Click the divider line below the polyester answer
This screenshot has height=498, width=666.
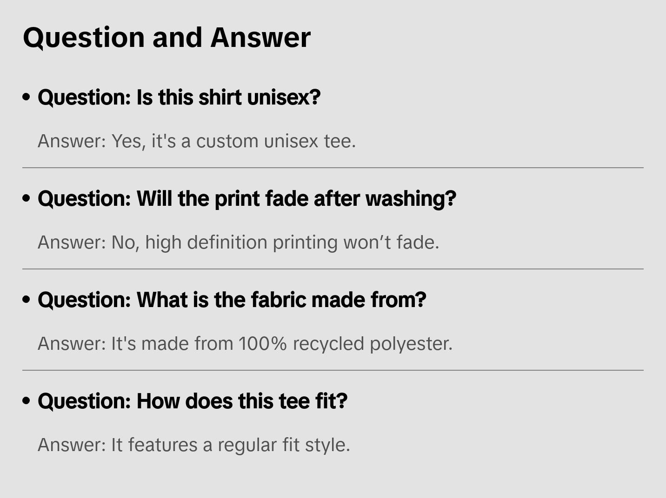[333, 370]
